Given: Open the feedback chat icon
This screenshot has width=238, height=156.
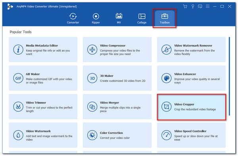Looking at the screenshot, I should 200,6.
